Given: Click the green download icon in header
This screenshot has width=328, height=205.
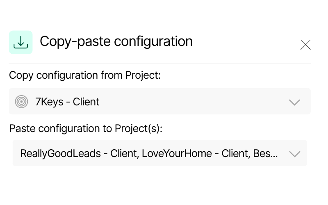Looking at the screenshot, I should coord(20,42).
